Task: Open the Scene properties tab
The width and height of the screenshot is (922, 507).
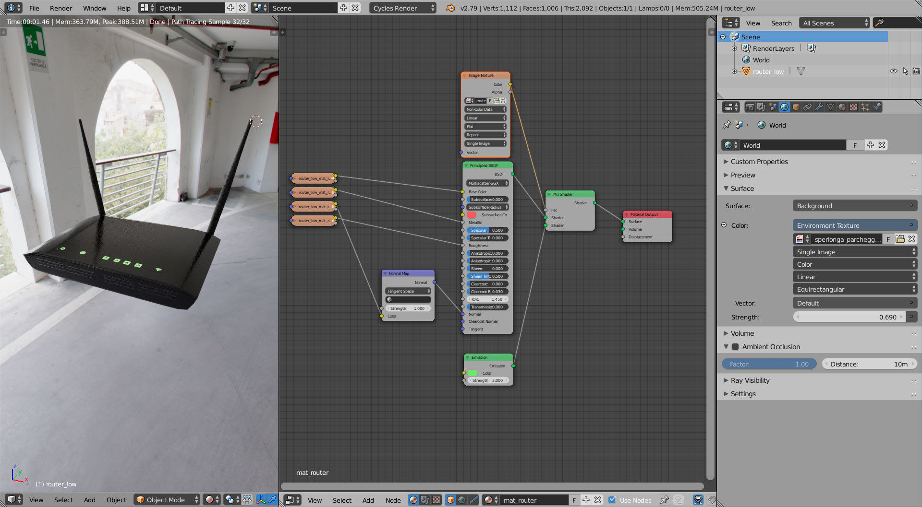Action: pyautogui.click(x=773, y=107)
